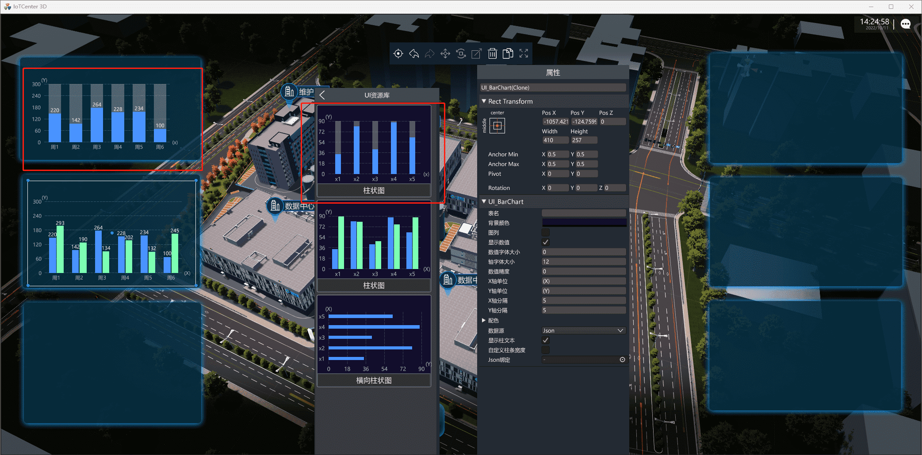Go back using UI资源库 back arrow
Screen dimensions: 922x455
click(x=322, y=95)
